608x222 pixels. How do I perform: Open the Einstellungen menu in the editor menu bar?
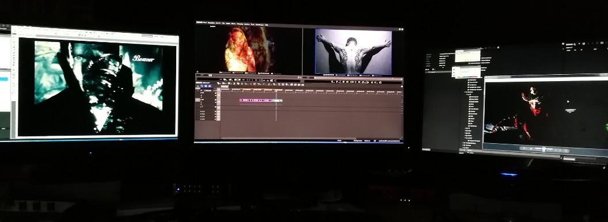coord(260,24)
